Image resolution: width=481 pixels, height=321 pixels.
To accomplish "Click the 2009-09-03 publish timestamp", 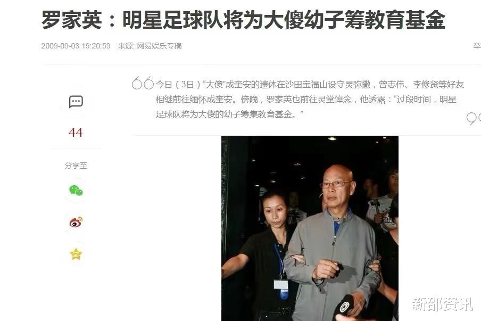I will coord(76,46).
